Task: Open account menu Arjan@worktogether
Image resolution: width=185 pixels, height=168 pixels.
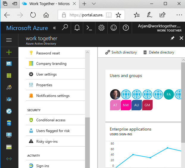Action: coord(159,28)
